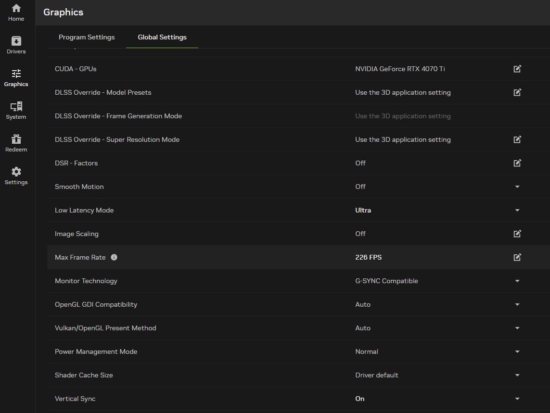Show info for Max Frame Rate
This screenshot has height=413, width=550.
coord(114,257)
